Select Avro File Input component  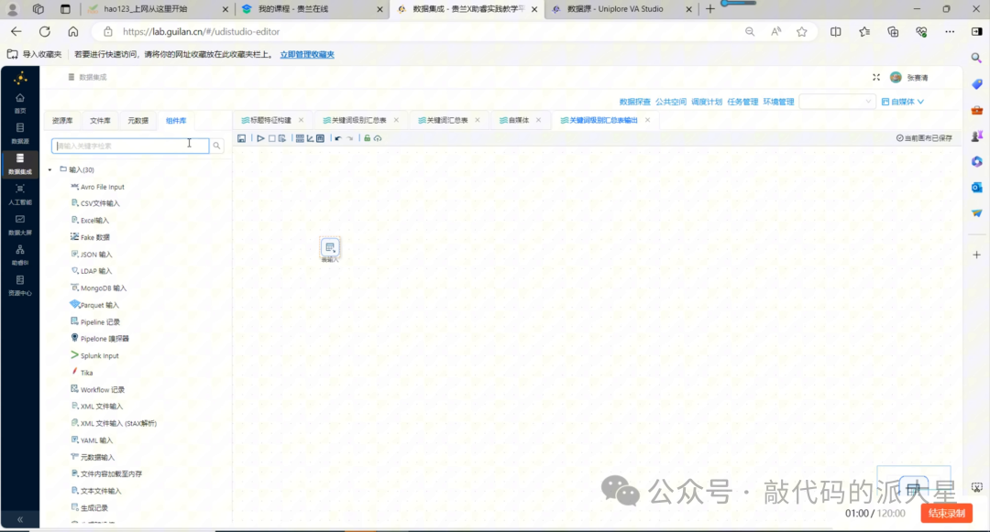click(x=98, y=187)
